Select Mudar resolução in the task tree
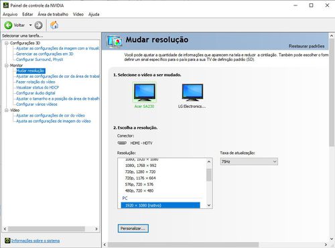 point(31,71)
